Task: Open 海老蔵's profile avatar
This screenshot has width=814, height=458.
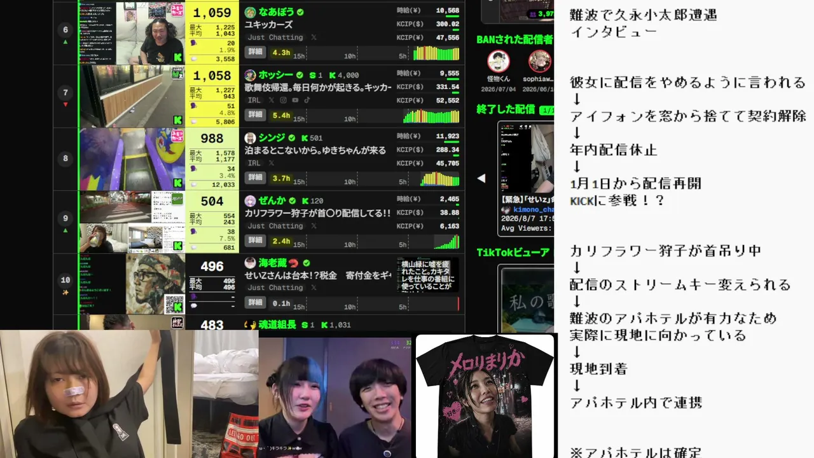Action: tap(251, 263)
